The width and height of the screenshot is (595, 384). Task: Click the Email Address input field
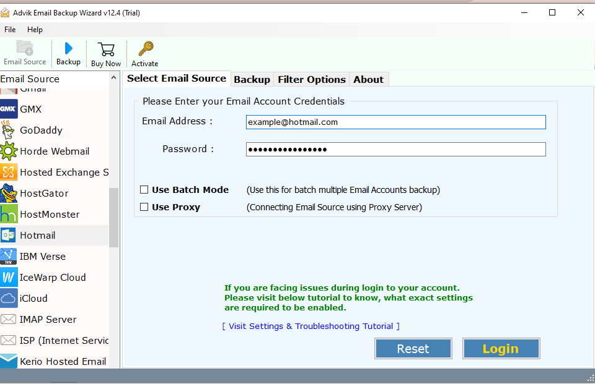pyautogui.click(x=396, y=122)
